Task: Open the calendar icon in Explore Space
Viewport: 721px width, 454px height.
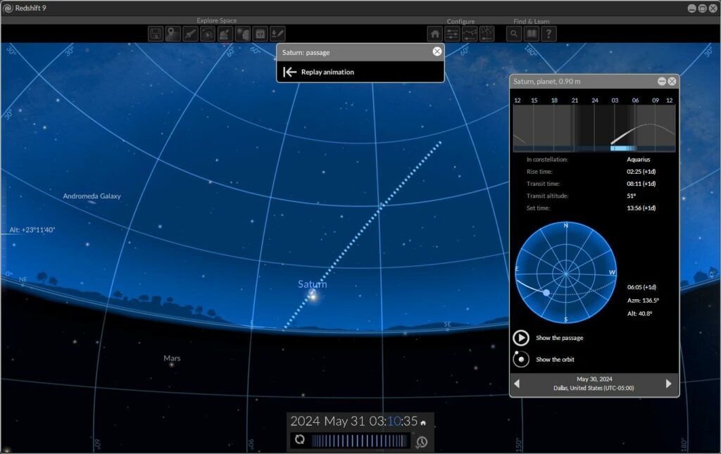Action: pos(260,34)
